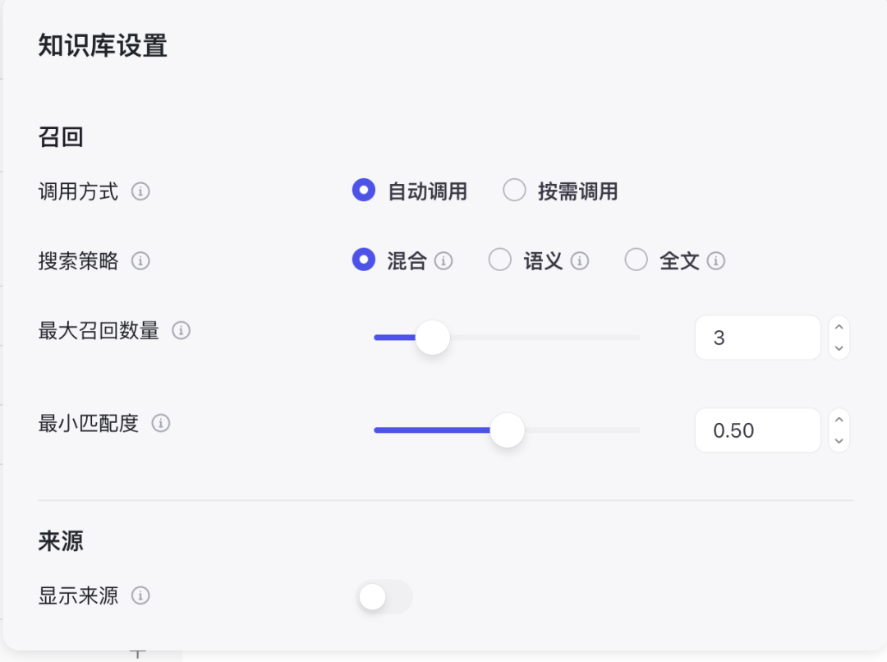
Task: Select 按需调用 radio option
Action: click(514, 191)
